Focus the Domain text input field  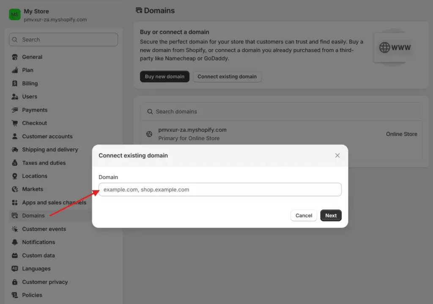click(x=220, y=189)
